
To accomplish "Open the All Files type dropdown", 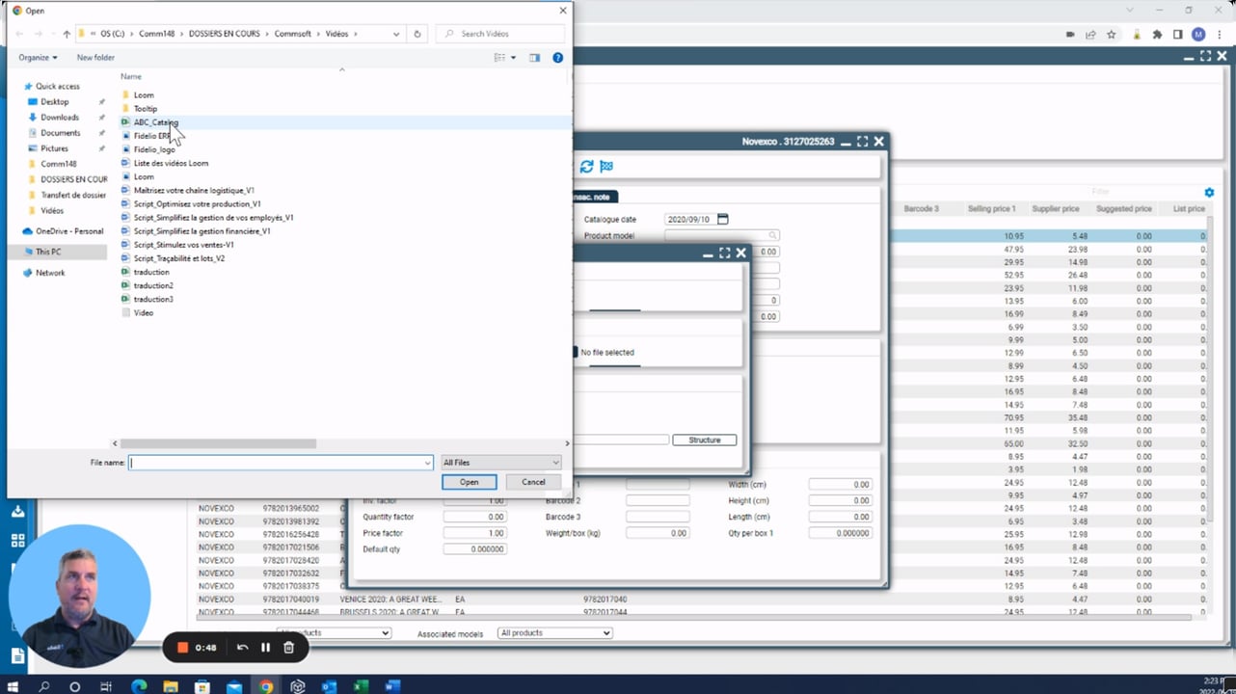I will (x=500, y=463).
